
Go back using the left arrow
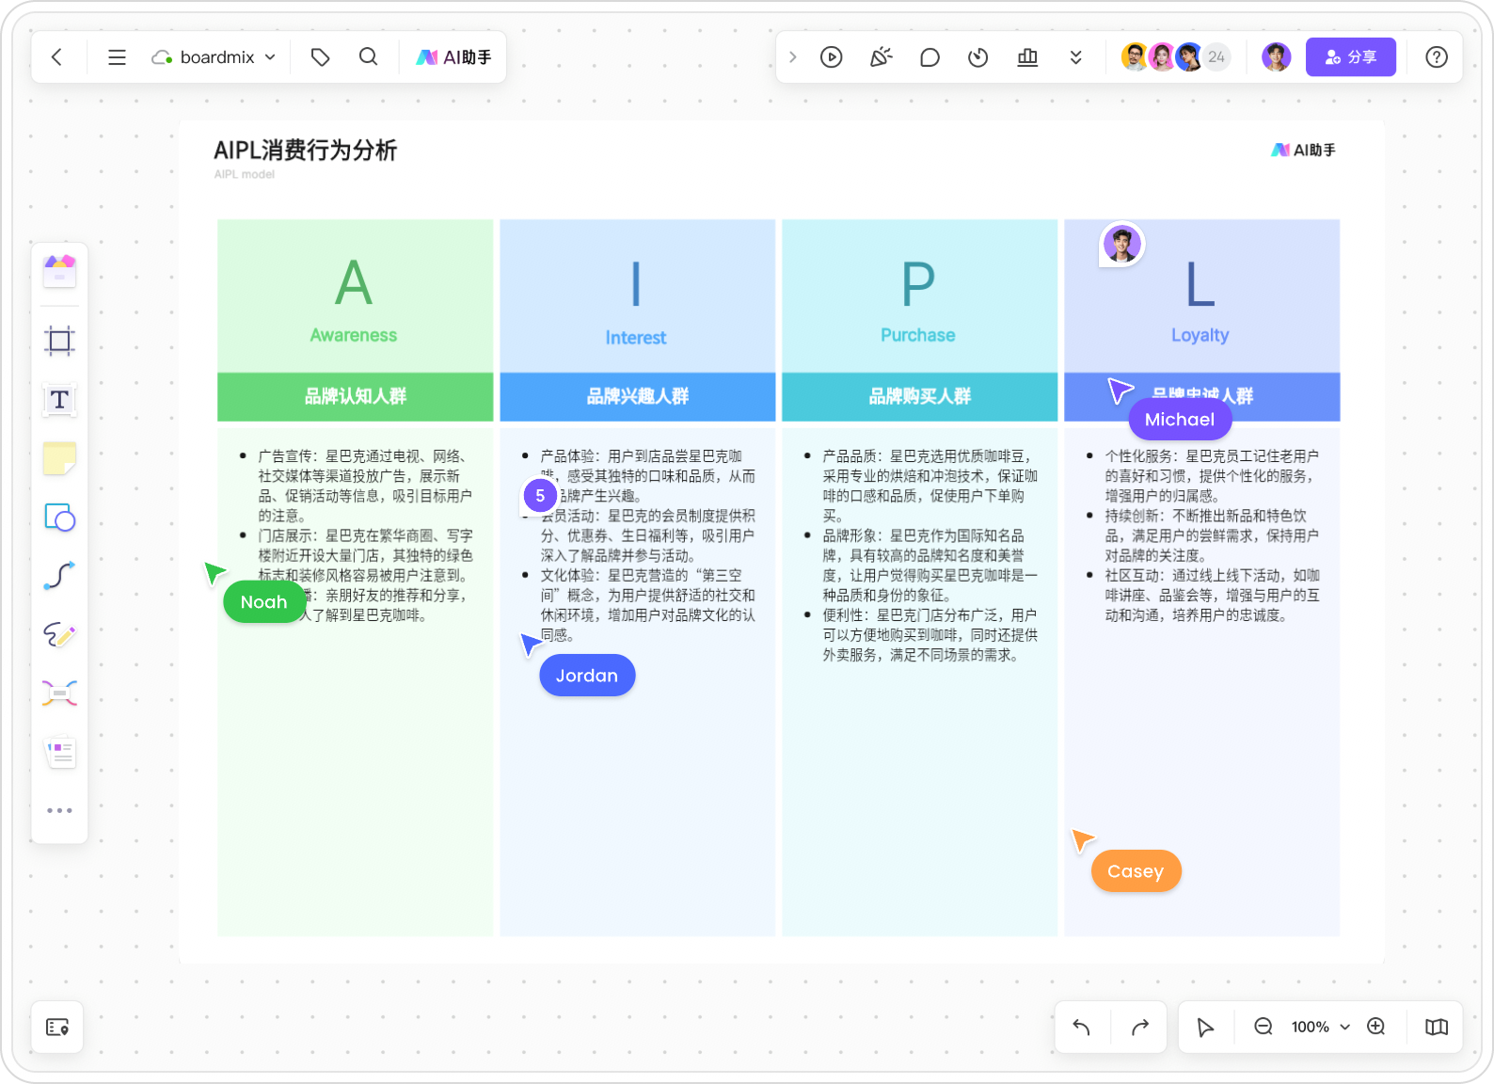56,57
